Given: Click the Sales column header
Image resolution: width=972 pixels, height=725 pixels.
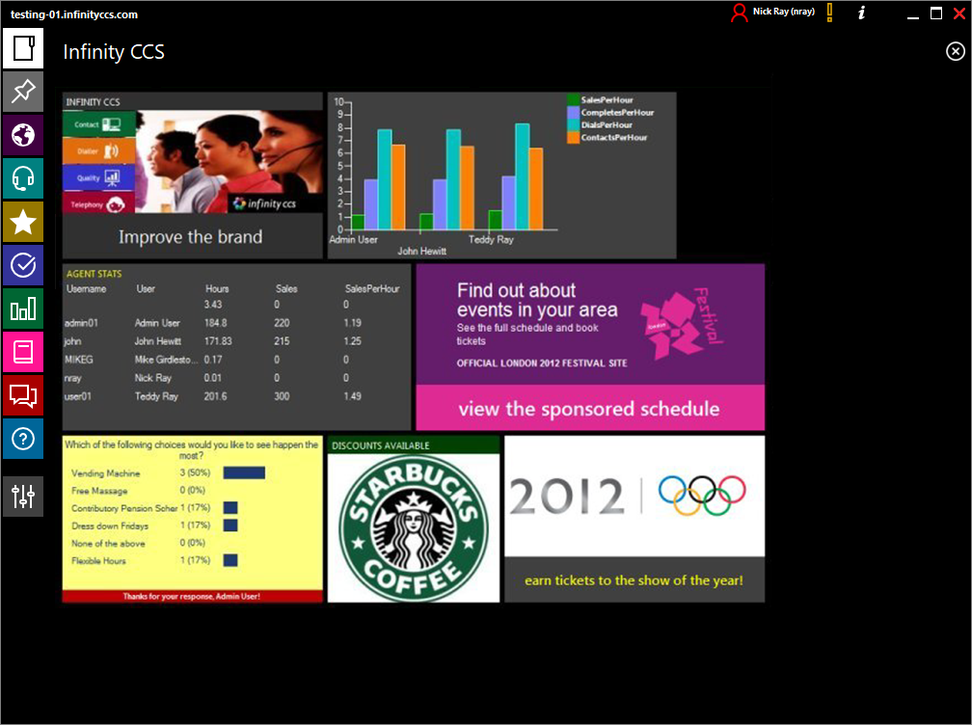Looking at the screenshot, I should (286, 289).
